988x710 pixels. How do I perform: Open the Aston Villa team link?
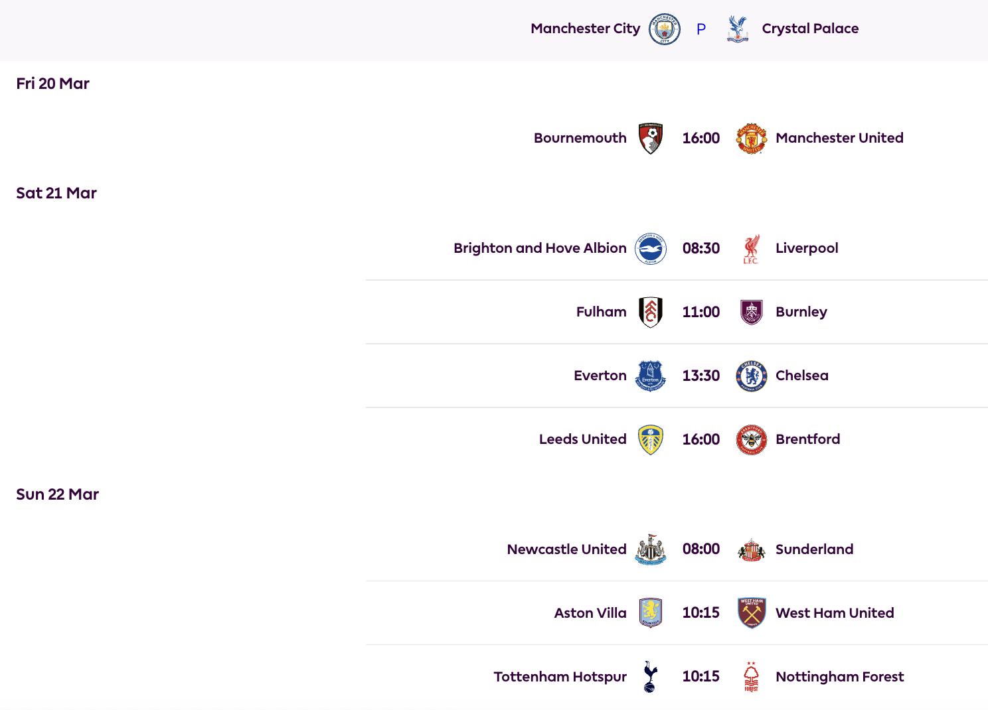(x=590, y=613)
